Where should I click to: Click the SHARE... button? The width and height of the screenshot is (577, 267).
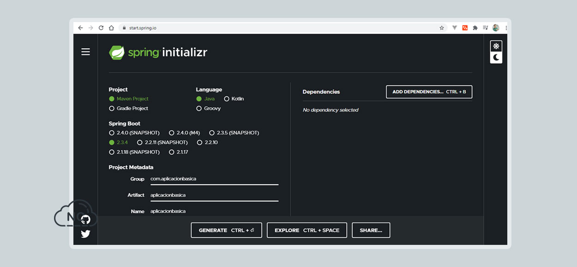[371, 230]
